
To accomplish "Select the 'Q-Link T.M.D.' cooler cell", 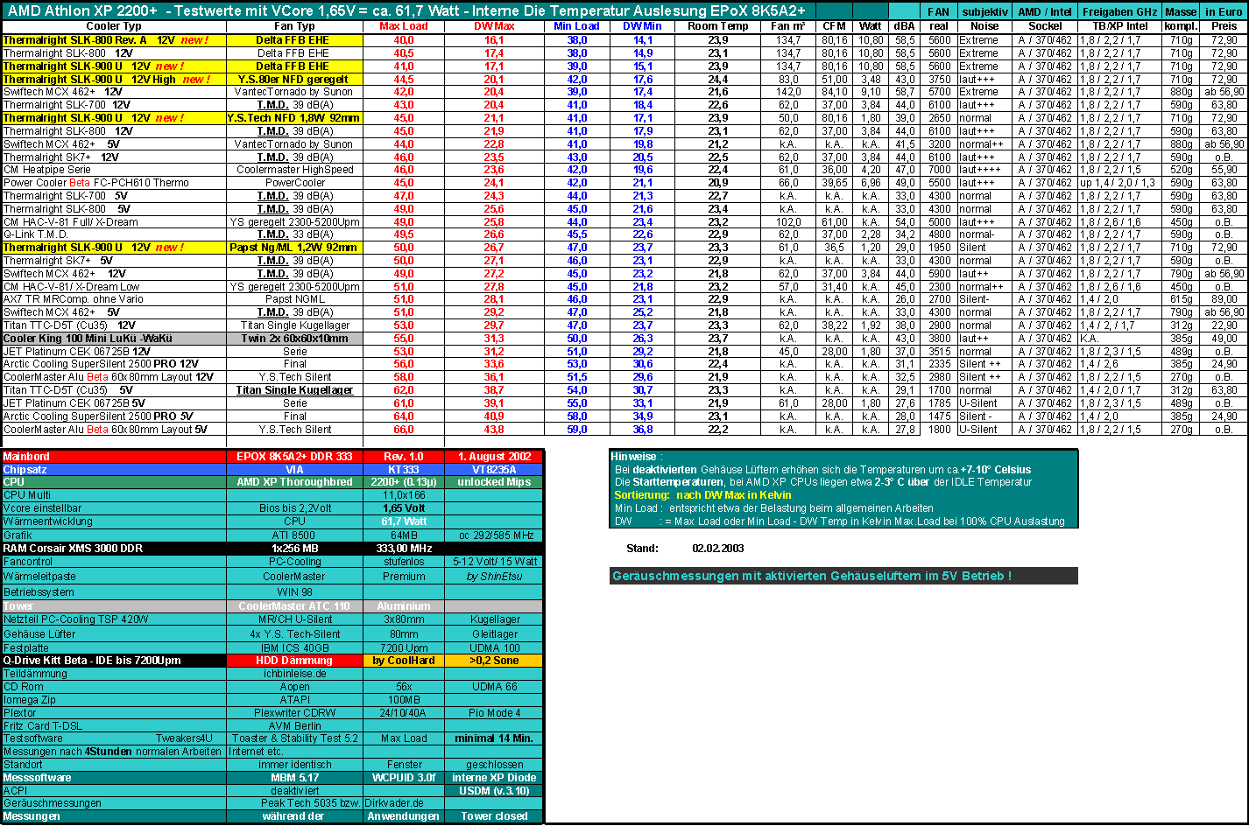I will (x=114, y=234).
